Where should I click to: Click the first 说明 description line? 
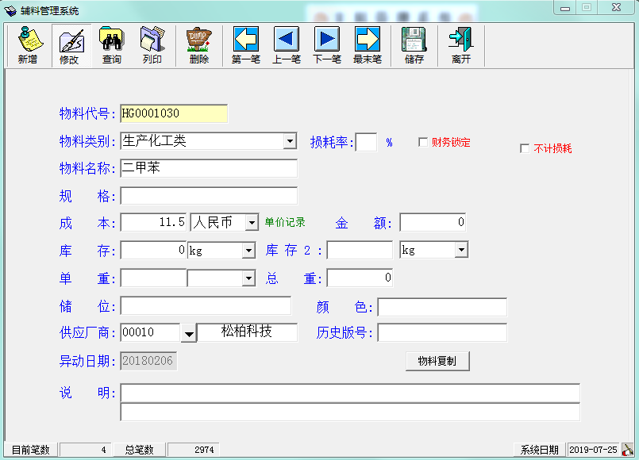(351, 393)
